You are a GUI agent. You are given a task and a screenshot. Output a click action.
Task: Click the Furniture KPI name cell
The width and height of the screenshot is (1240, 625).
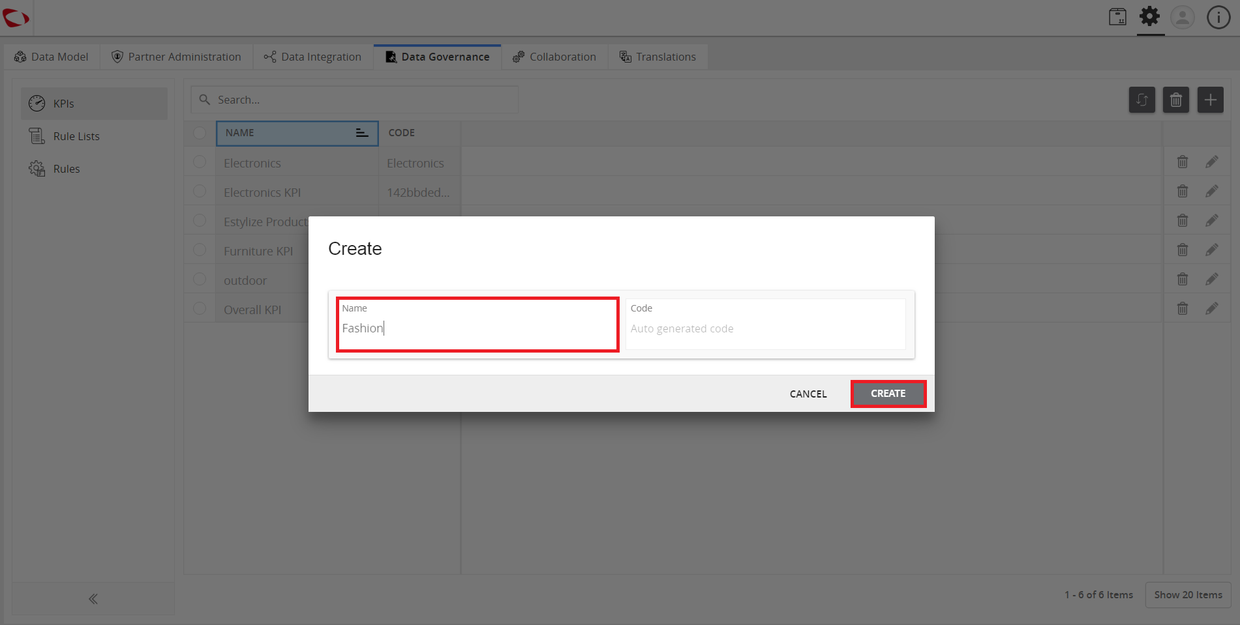tap(262, 251)
